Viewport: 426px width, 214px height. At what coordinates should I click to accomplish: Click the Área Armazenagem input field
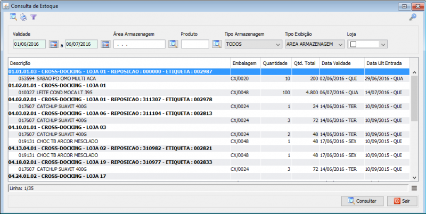coord(140,44)
